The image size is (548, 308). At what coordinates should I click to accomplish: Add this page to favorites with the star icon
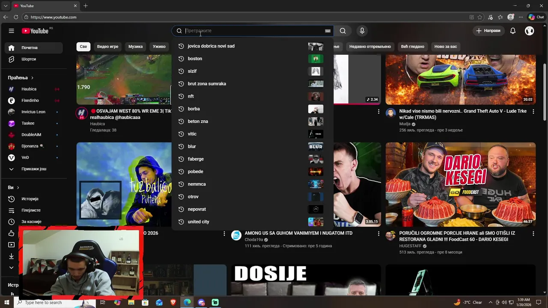tap(480, 17)
